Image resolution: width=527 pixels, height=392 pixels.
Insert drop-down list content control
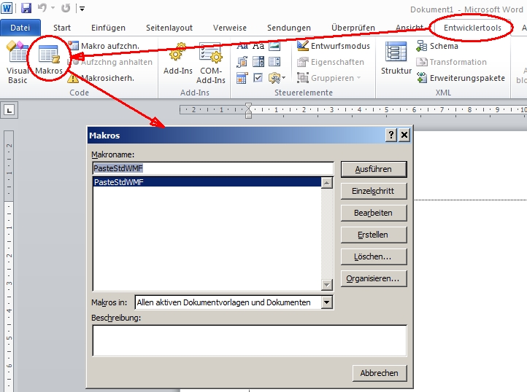[274, 62]
